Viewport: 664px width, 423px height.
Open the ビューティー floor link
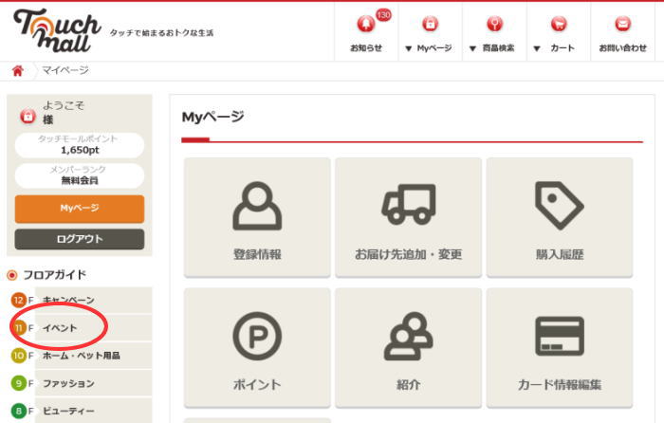pyautogui.click(x=68, y=411)
